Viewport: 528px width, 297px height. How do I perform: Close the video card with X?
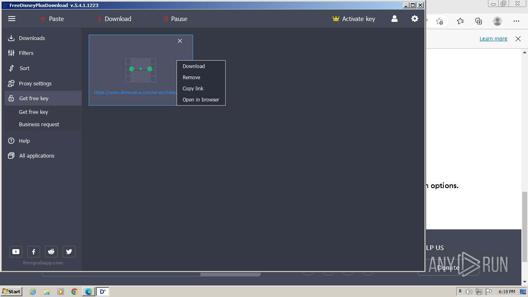pos(180,41)
